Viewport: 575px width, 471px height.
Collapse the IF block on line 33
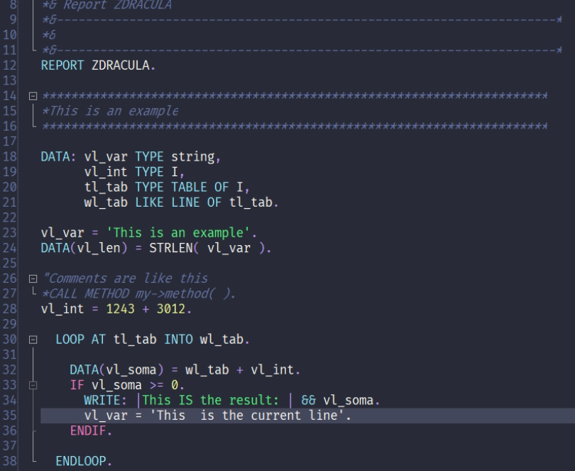click(33, 386)
